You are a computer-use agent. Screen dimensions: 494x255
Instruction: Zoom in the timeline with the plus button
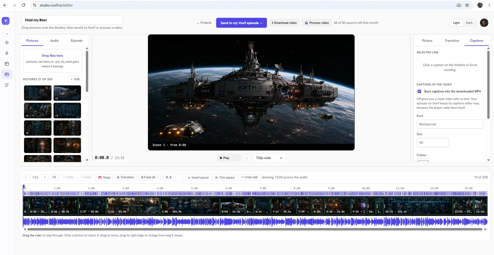click(x=45, y=177)
